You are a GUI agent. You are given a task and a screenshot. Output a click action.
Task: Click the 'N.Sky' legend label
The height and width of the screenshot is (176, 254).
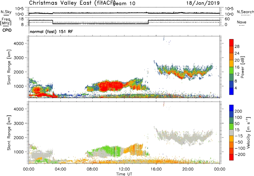6,12
